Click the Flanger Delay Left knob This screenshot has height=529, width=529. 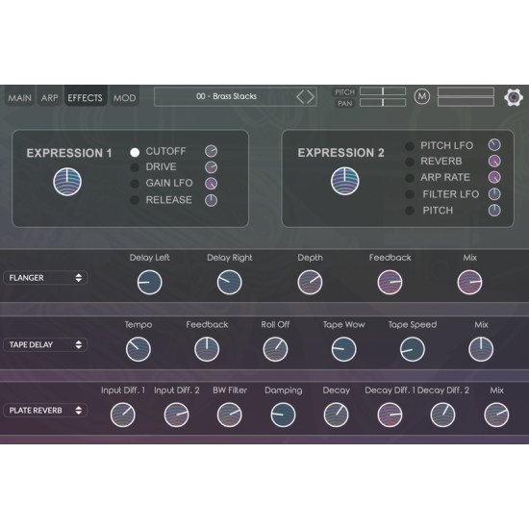pos(149,282)
